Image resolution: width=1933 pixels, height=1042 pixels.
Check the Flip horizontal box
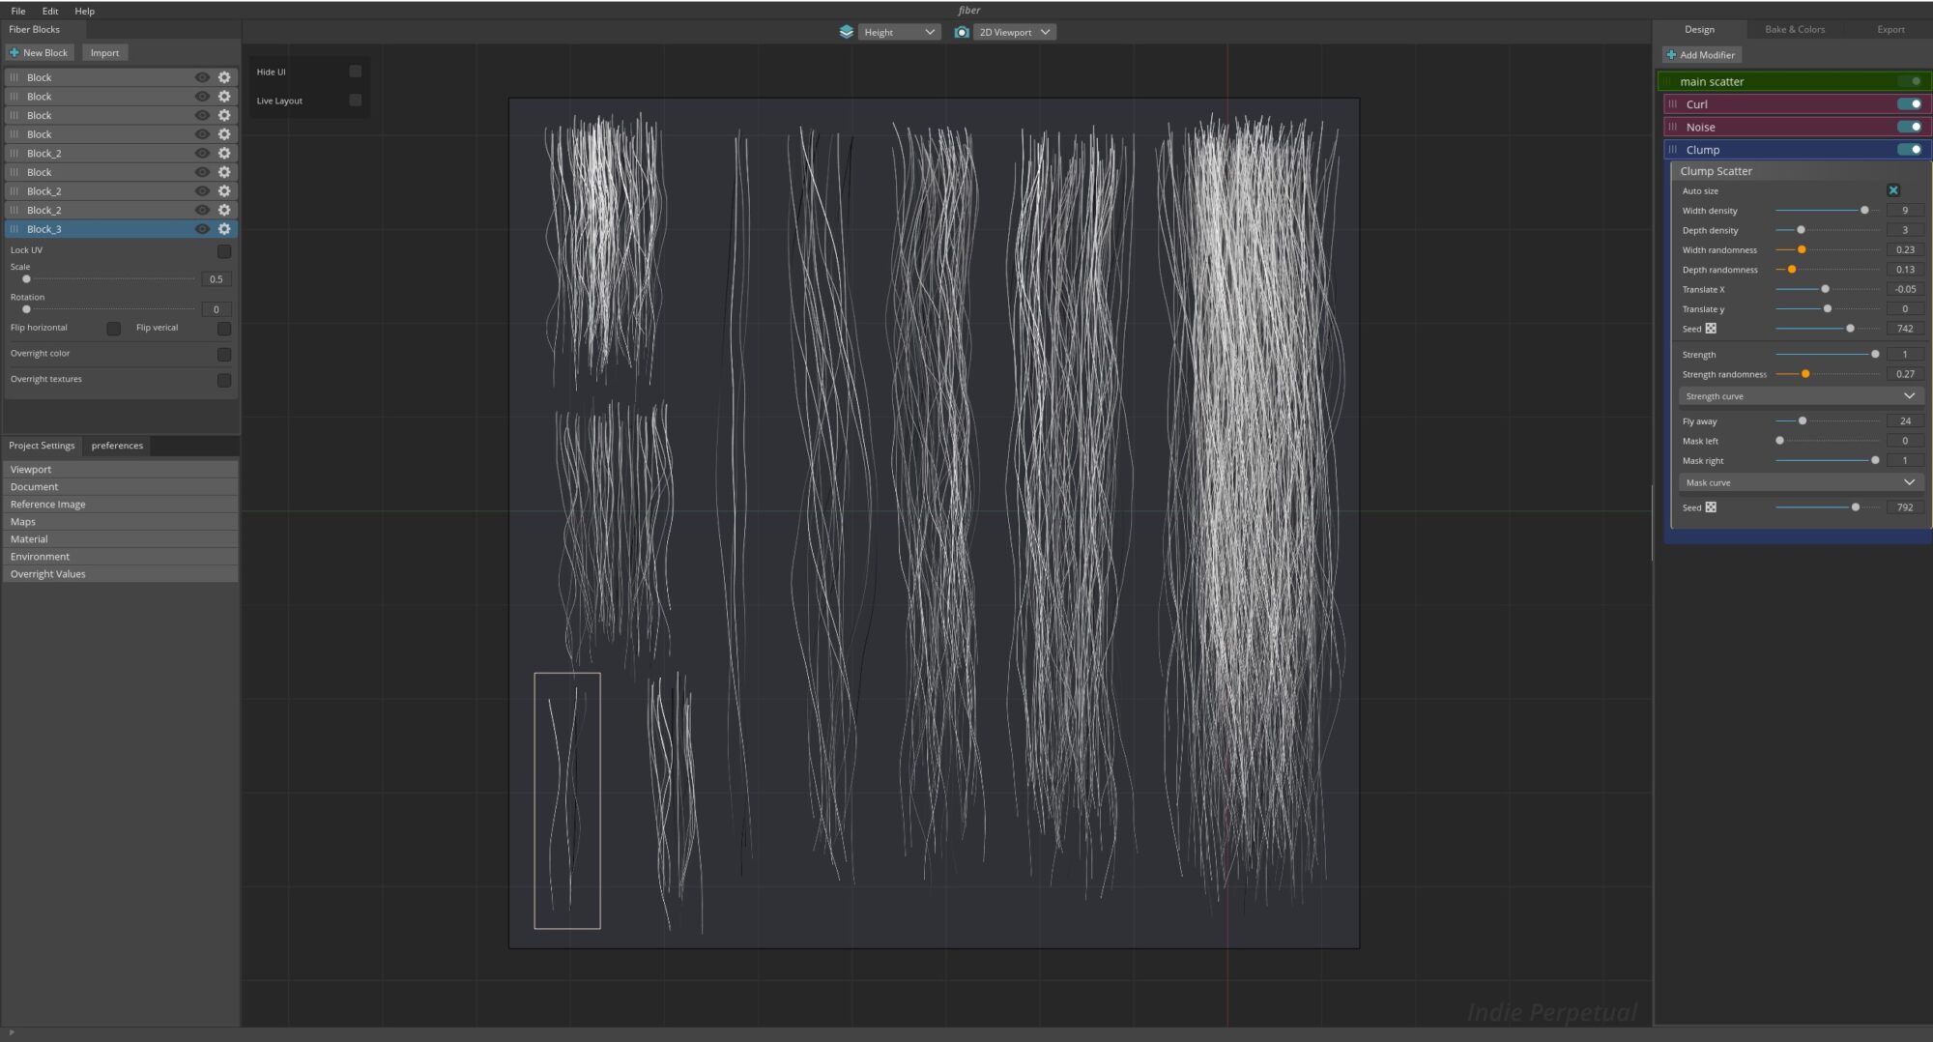coord(114,329)
